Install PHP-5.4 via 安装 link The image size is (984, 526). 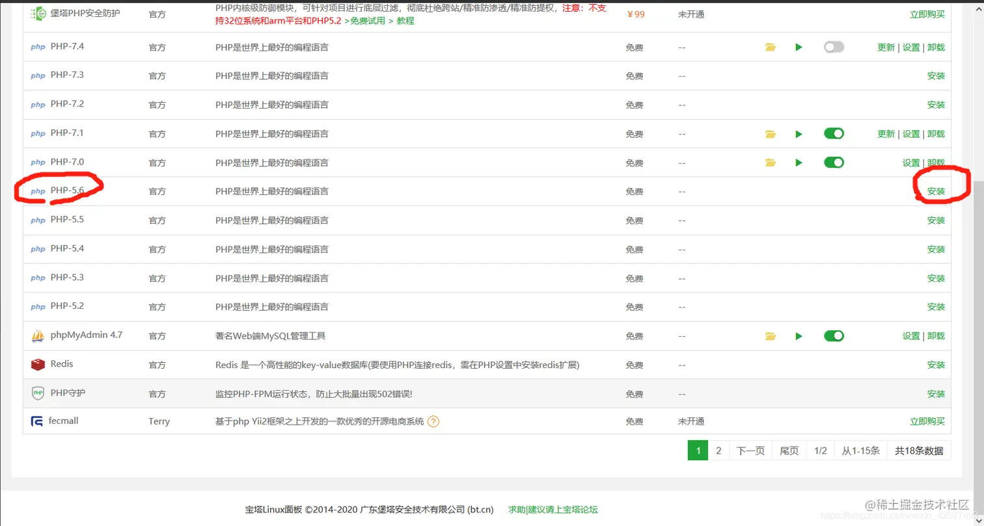pos(936,250)
